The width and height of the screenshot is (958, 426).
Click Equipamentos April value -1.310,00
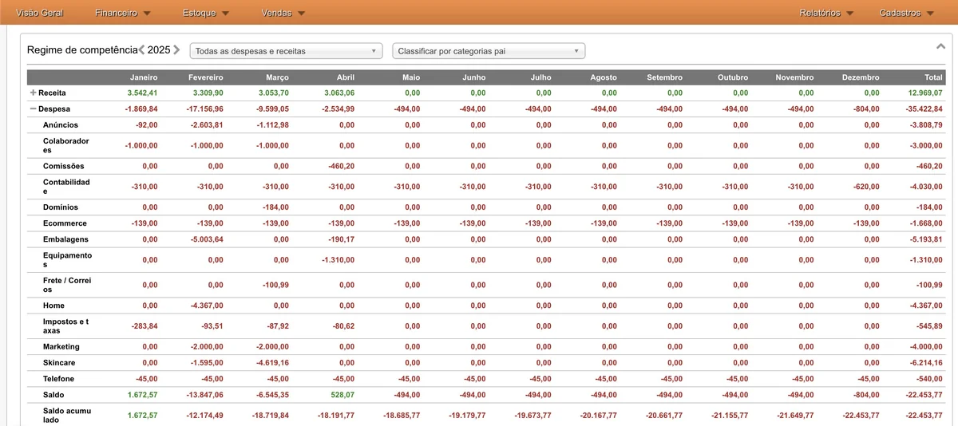338,260
